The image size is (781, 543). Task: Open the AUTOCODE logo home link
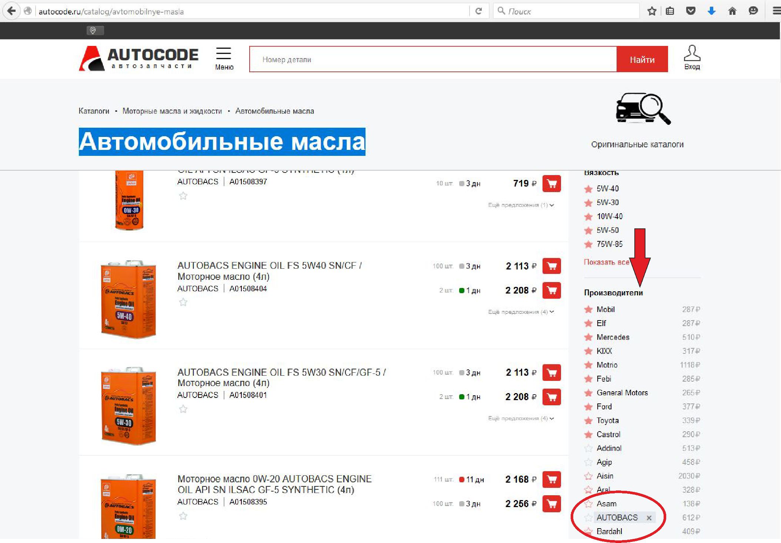coord(139,58)
